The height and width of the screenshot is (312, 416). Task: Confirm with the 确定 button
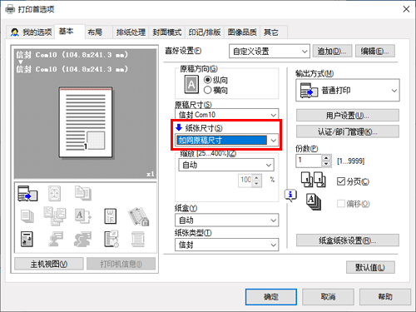click(271, 297)
